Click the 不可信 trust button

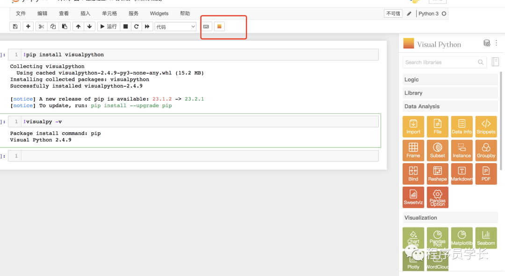click(x=393, y=14)
